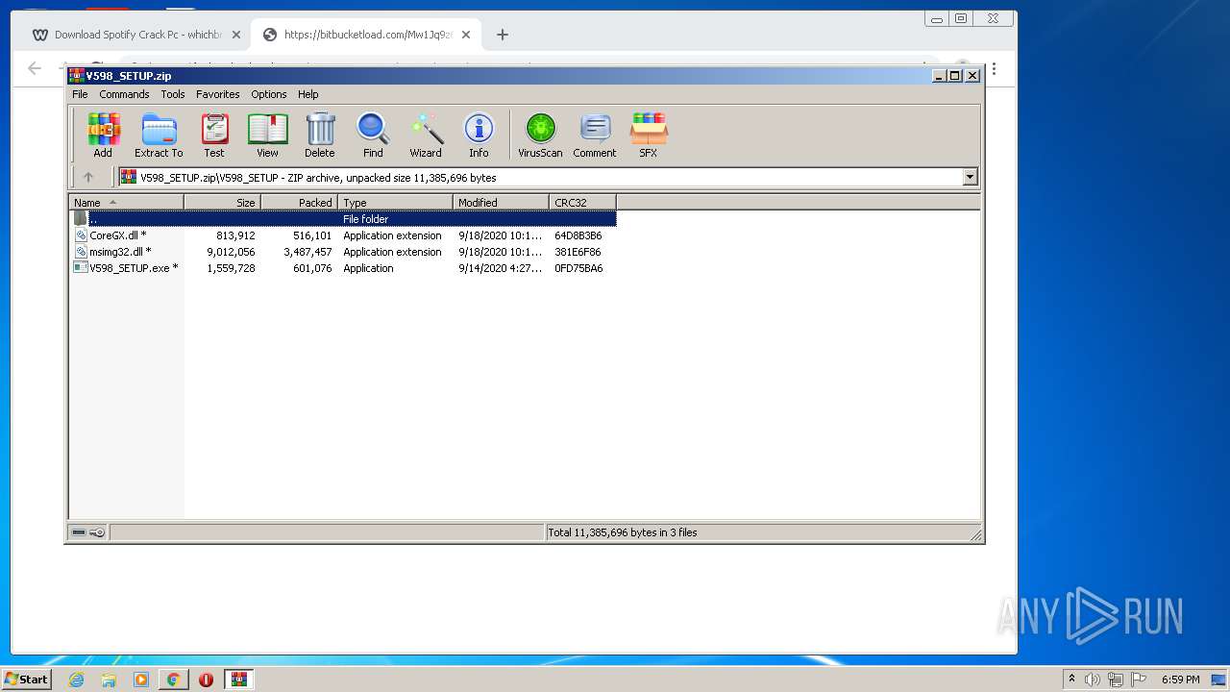This screenshot has height=692, width=1230.
Task: Click the browser back arrow
Action: pos(35,68)
